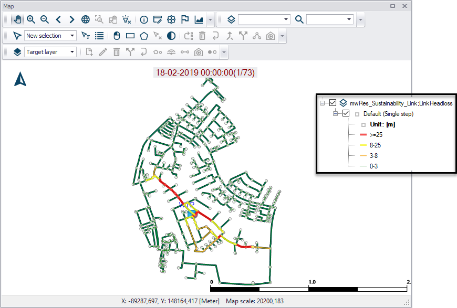The height and width of the screenshot is (308, 457).
Task: Open the layer selection combo box
Action: pos(264,19)
